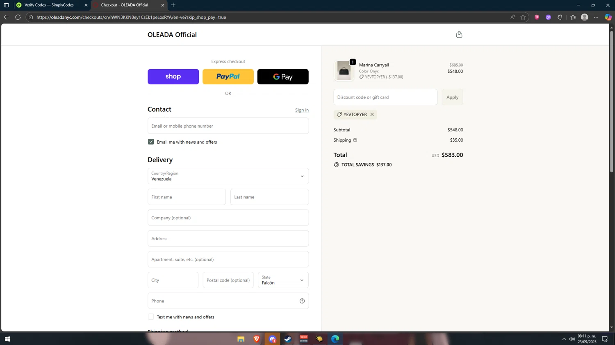Uncheck Email me with news and offers
Viewport: 615px width, 345px height.
(x=151, y=142)
